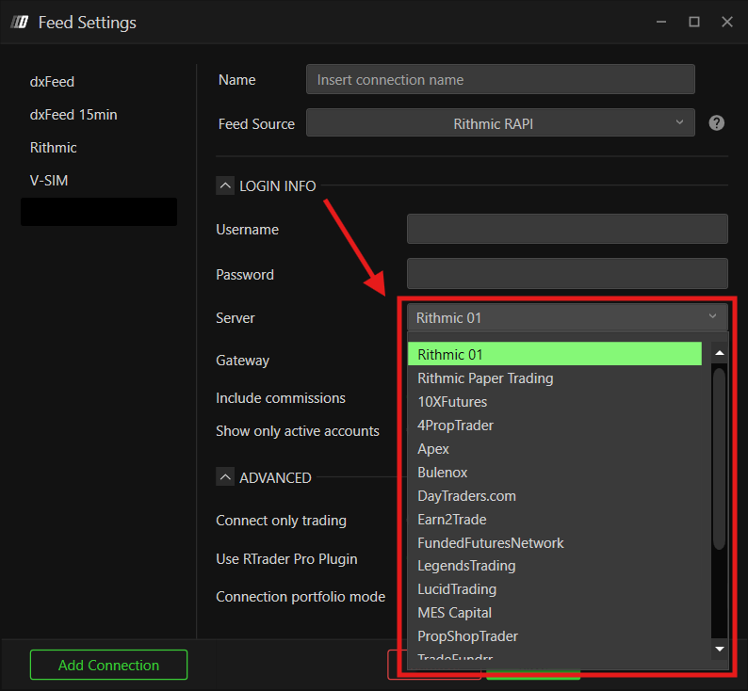Select dxFeed 15min connection
Viewport: 748px width, 691px height.
[73, 114]
